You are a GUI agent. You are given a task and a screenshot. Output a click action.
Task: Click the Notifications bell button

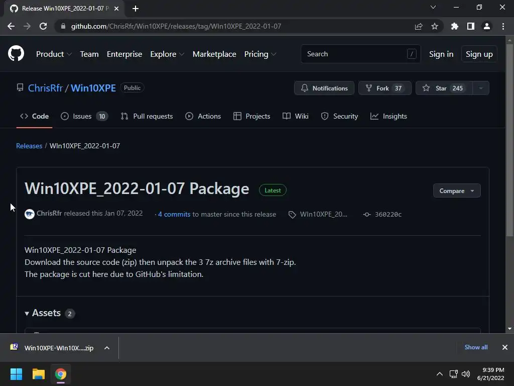point(324,88)
